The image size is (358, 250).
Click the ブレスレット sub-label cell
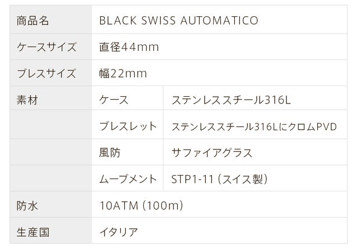point(128,126)
